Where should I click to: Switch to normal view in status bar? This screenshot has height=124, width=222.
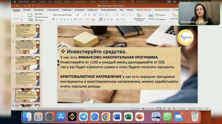click(159, 109)
